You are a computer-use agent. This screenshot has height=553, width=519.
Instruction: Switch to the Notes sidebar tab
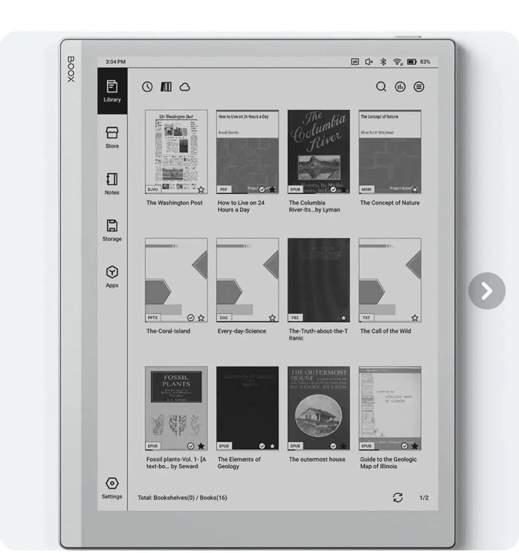pos(112,184)
